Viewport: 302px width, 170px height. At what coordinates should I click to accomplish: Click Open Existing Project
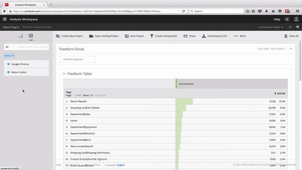[104, 36]
